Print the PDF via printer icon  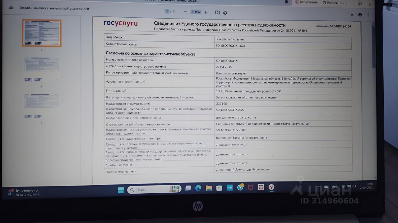[360, 15]
